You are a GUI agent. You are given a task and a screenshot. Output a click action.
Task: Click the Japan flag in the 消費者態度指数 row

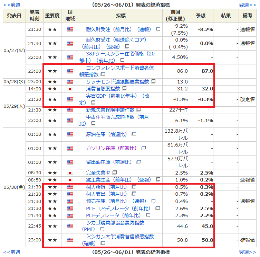point(70,89)
